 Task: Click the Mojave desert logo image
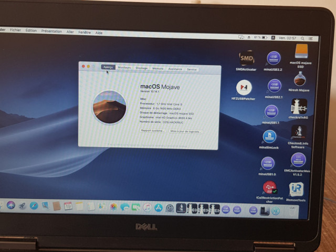[110, 107]
